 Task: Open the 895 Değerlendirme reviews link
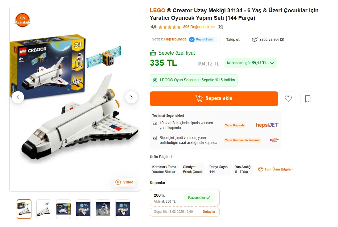coord(199,27)
